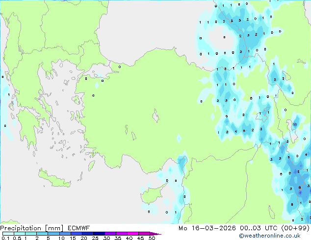Screen dimensions: 311x240
Task: Click the legend value '0.5'
Action: point(17,238)
